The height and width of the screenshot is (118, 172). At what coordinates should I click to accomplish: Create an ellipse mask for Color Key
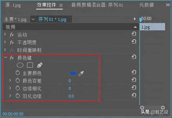(20, 65)
